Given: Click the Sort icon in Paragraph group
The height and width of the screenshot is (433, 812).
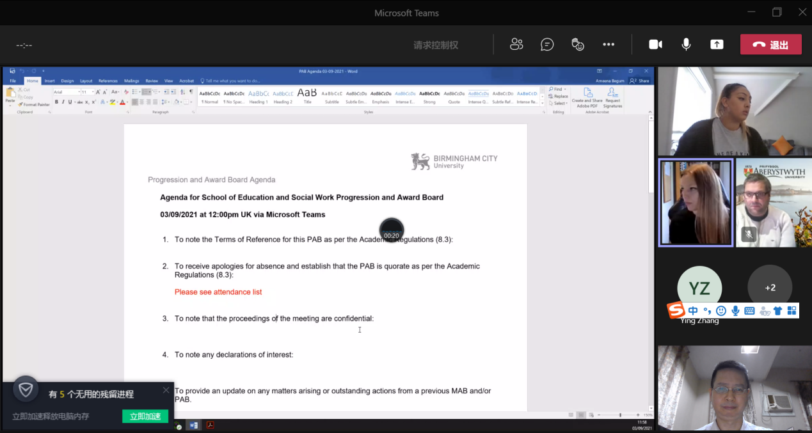Looking at the screenshot, I should [183, 92].
